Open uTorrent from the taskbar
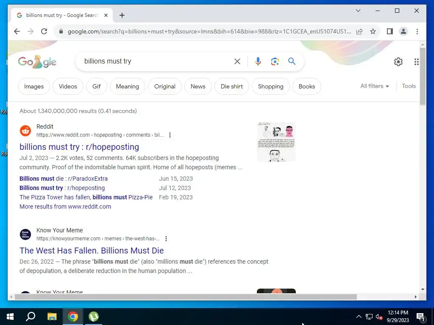Screen dimensions: 434x325 (x=94, y=317)
